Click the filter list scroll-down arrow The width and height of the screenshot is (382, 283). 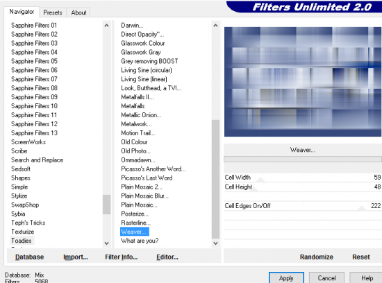215,243
